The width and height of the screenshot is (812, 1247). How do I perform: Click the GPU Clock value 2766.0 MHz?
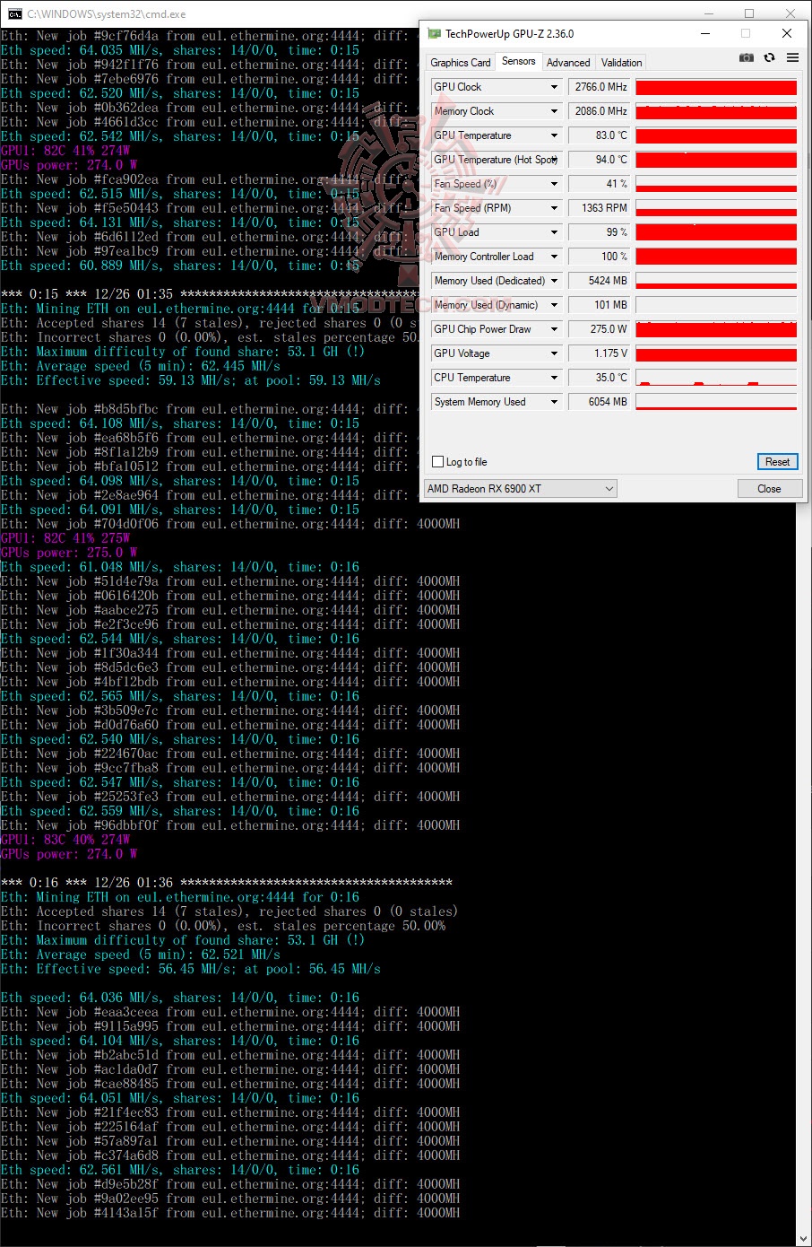point(600,87)
